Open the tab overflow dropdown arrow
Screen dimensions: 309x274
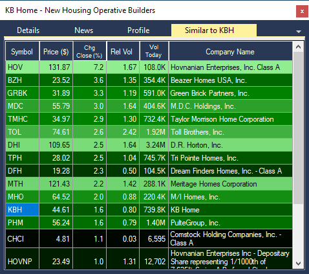point(299,32)
